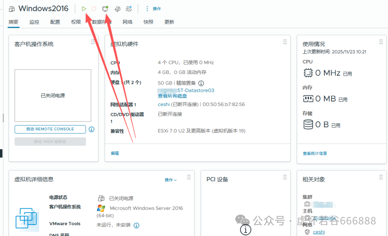
Task: Click 启动 WEB 控制台 button
Action: point(50,141)
